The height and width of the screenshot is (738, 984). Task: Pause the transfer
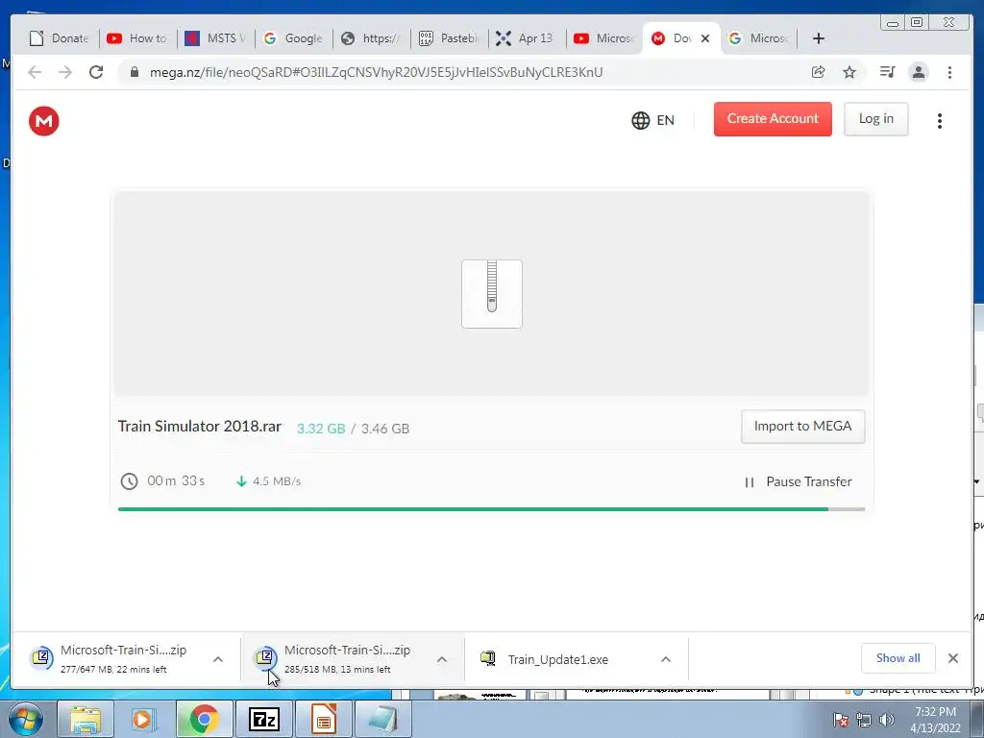pyautogui.click(x=798, y=481)
